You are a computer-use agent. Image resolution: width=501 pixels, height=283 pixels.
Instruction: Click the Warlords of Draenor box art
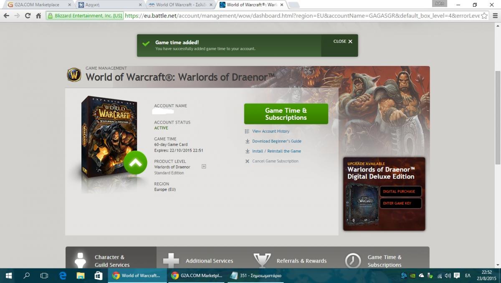coord(109,138)
